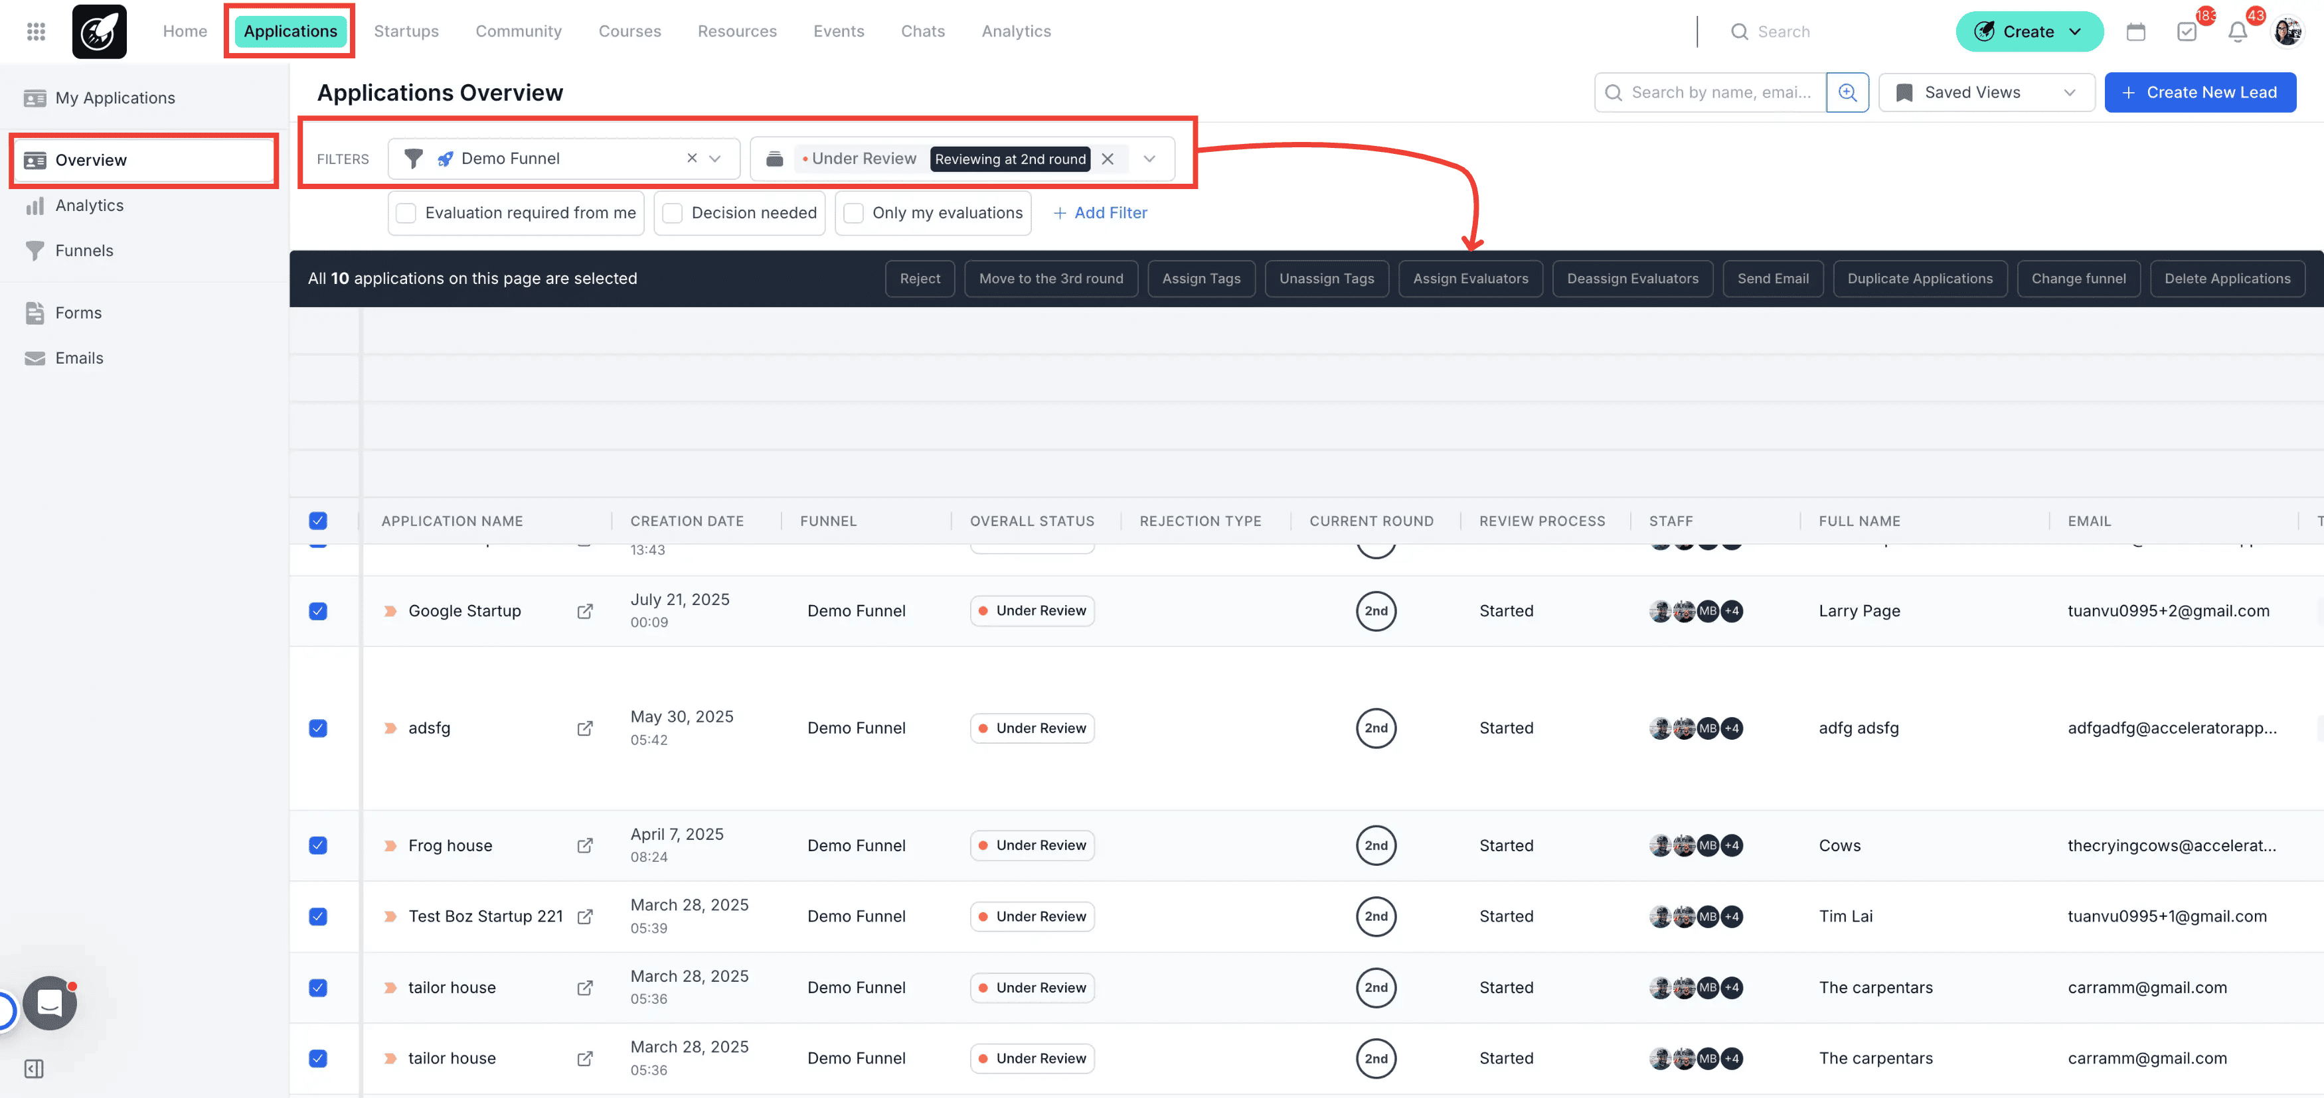
Task: Click the Add Filter link
Action: tap(1100, 213)
